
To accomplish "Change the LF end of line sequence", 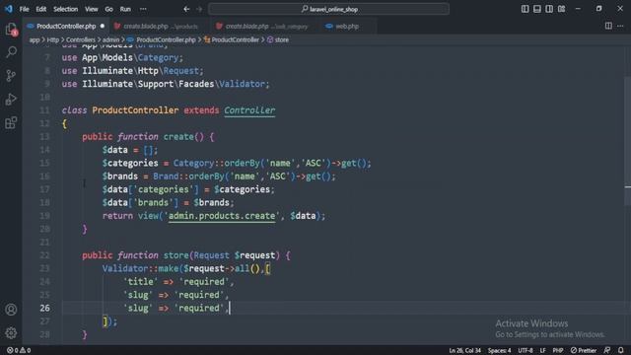I will 542,351.
